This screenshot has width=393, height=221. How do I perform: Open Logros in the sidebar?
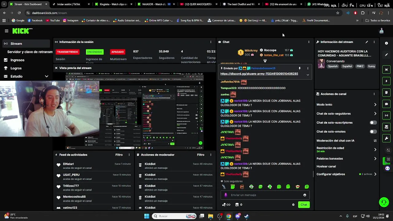[x=26, y=68]
